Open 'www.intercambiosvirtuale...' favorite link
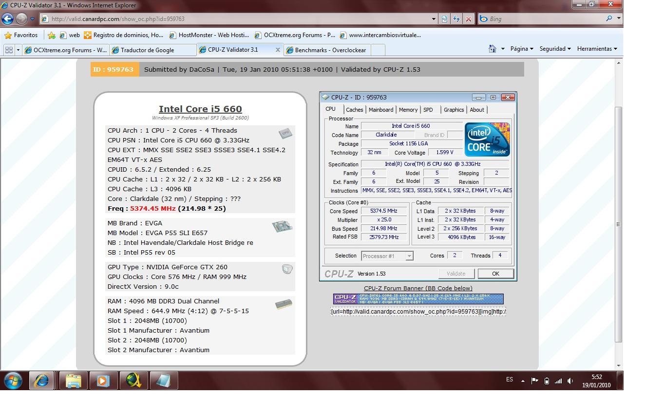663x418 pixels. (x=380, y=35)
